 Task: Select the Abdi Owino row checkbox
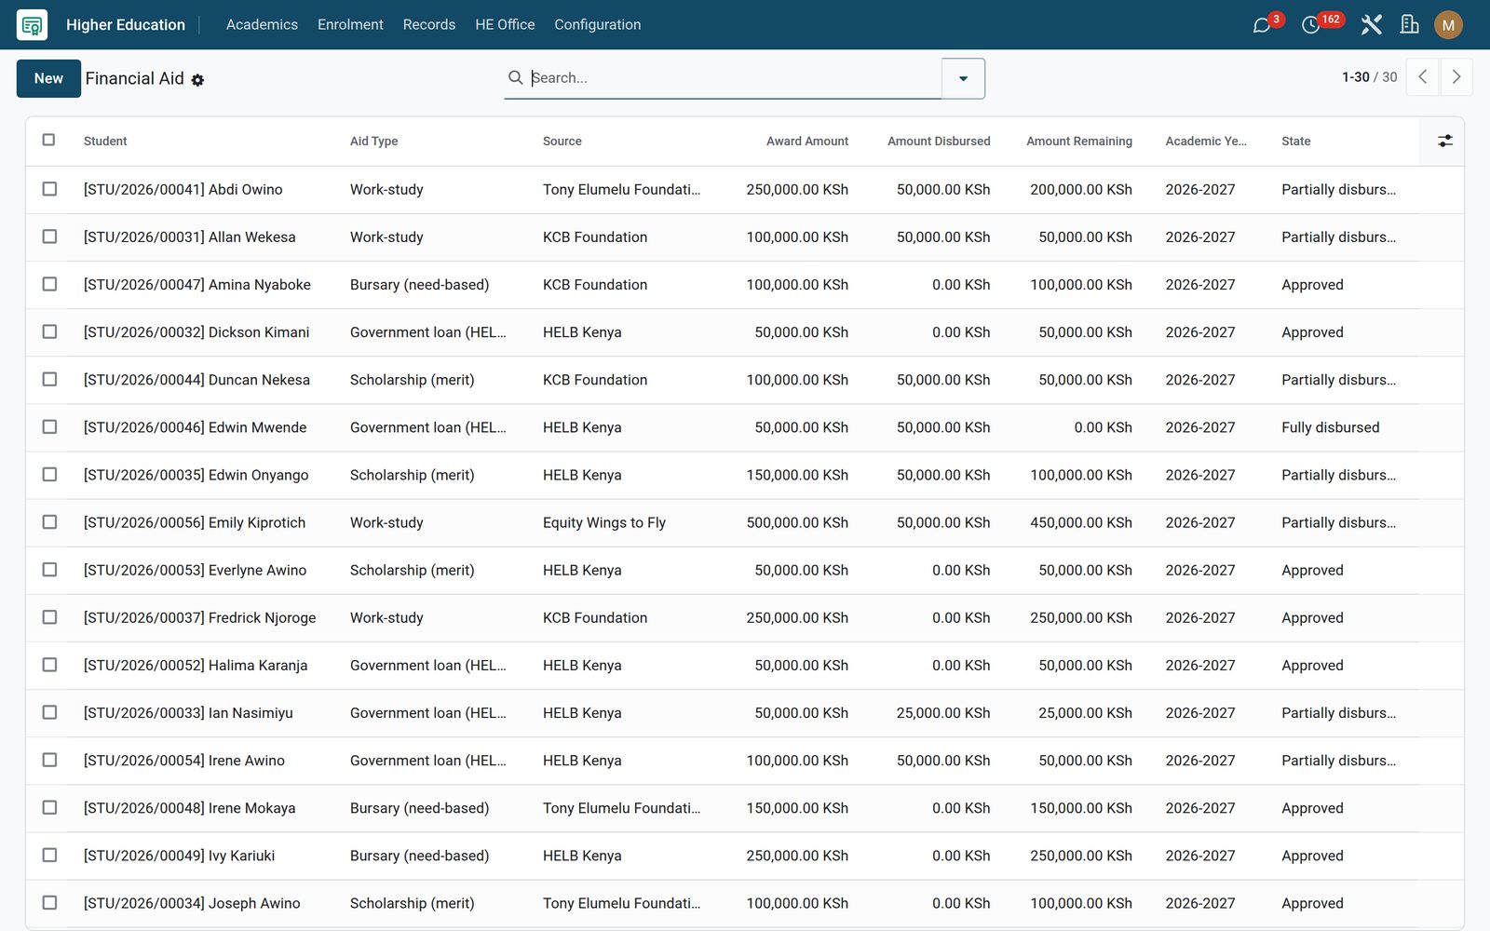(49, 189)
